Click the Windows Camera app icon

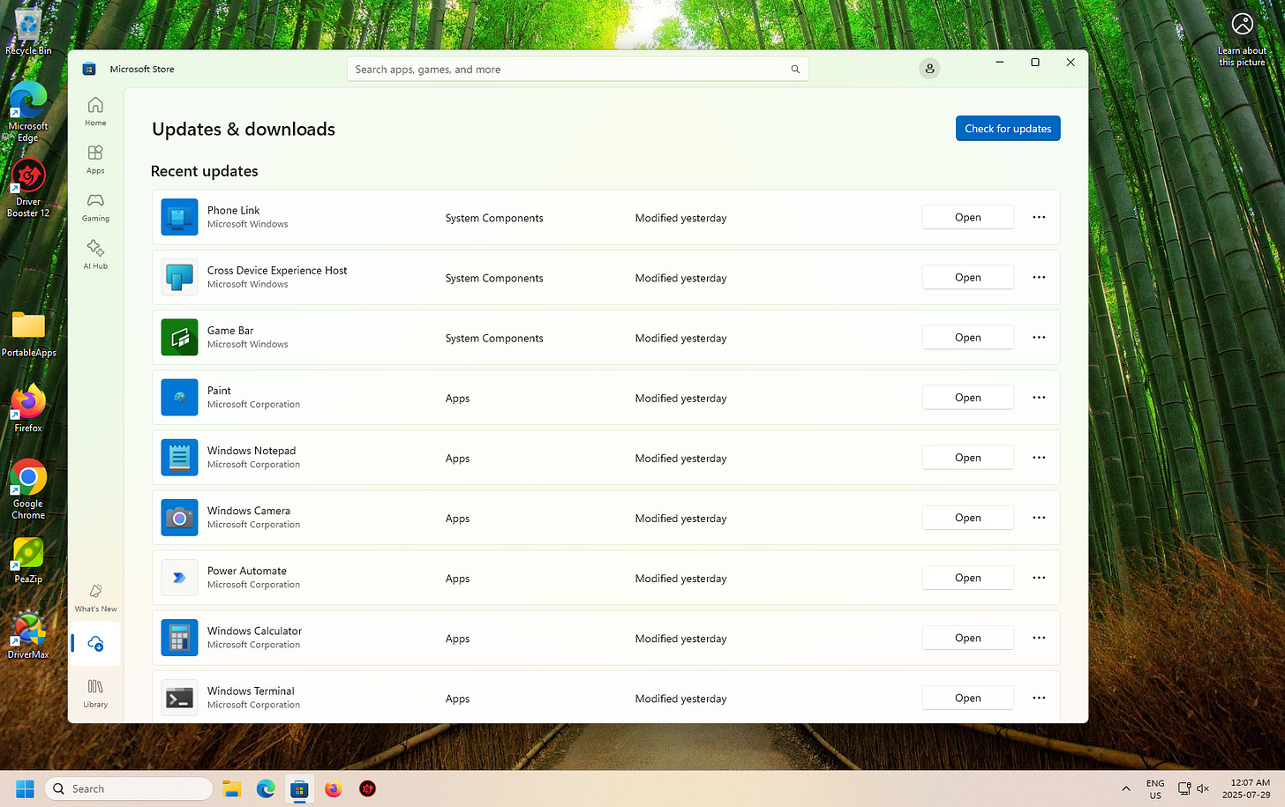point(179,517)
